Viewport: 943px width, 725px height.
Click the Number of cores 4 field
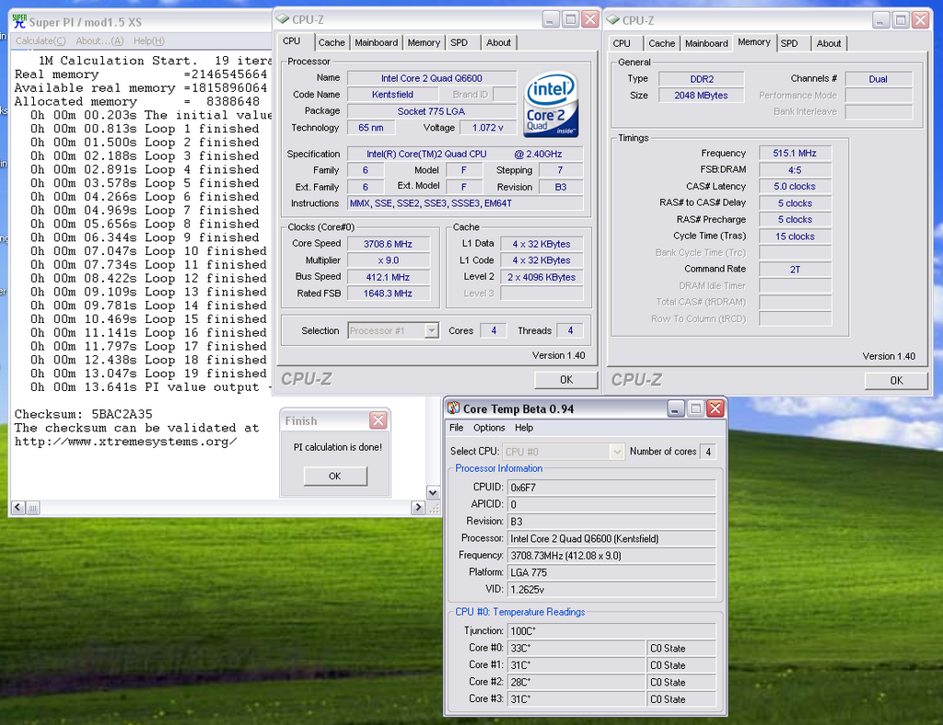(x=708, y=452)
